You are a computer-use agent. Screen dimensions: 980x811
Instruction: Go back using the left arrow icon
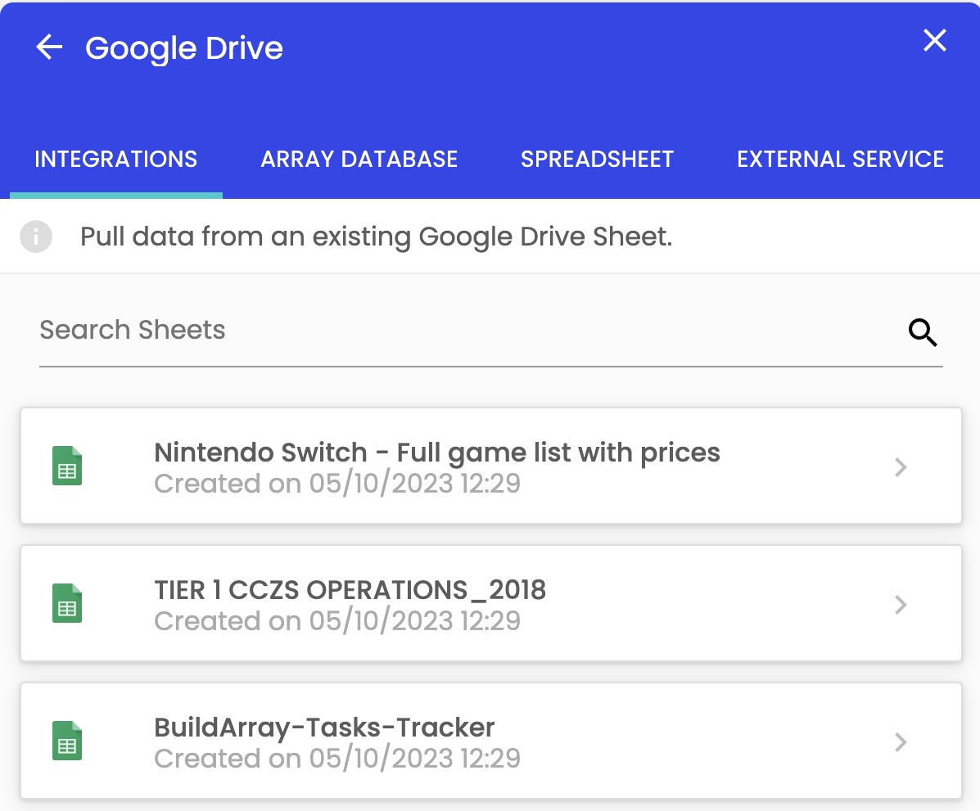point(49,47)
